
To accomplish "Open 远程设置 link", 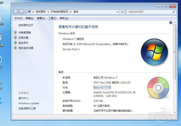I will click(23, 38).
